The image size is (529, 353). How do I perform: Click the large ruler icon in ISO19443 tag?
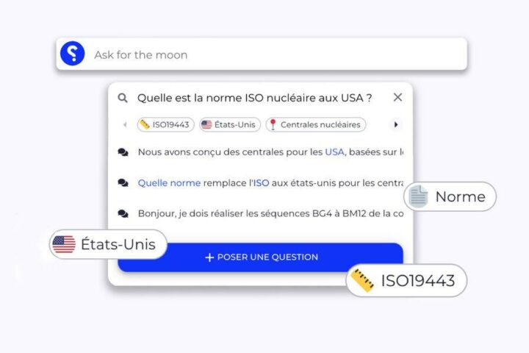pyautogui.click(x=362, y=280)
